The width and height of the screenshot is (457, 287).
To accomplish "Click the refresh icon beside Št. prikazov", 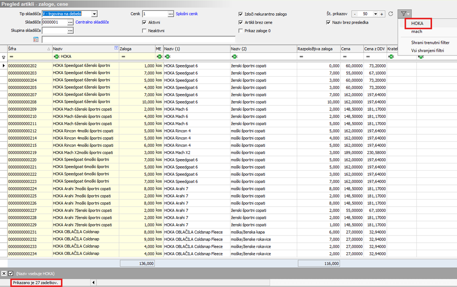I will click(x=391, y=14).
